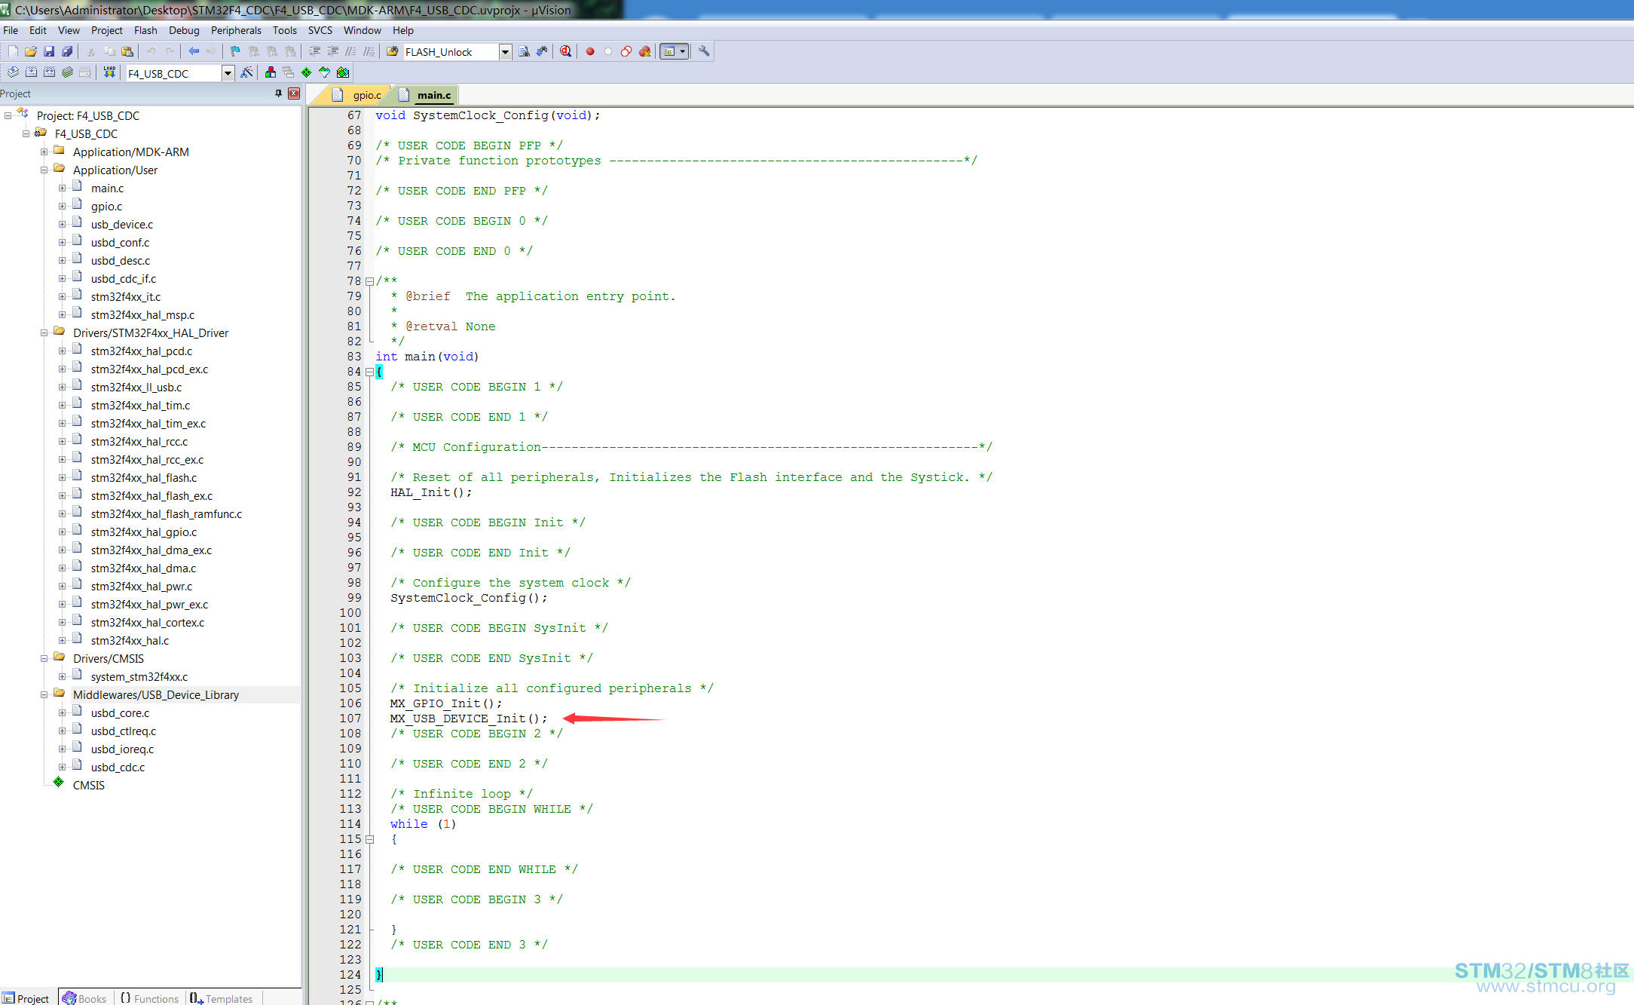Click the Incremental Find binoculars icon
This screenshot has height=1005, width=1634.
click(x=542, y=51)
